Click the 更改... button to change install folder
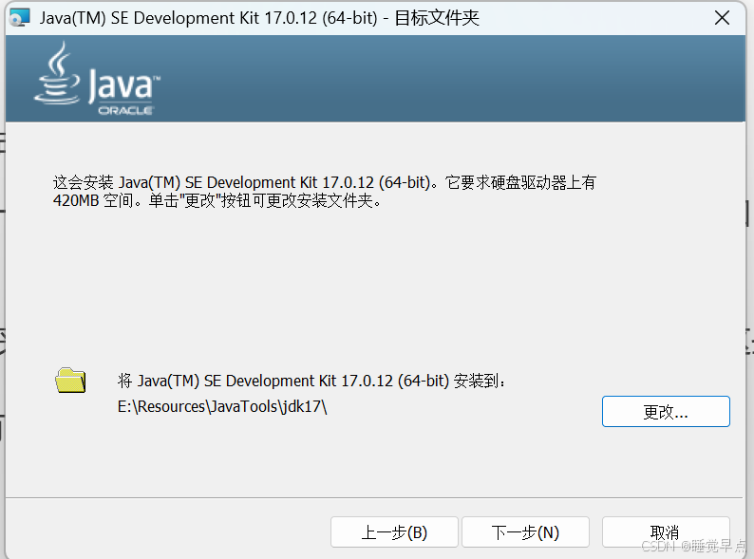The image size is (754, 559). tap(666, 412)
